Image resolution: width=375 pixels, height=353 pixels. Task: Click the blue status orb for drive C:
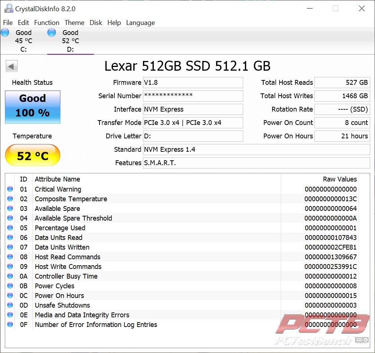tap(5, 32)
